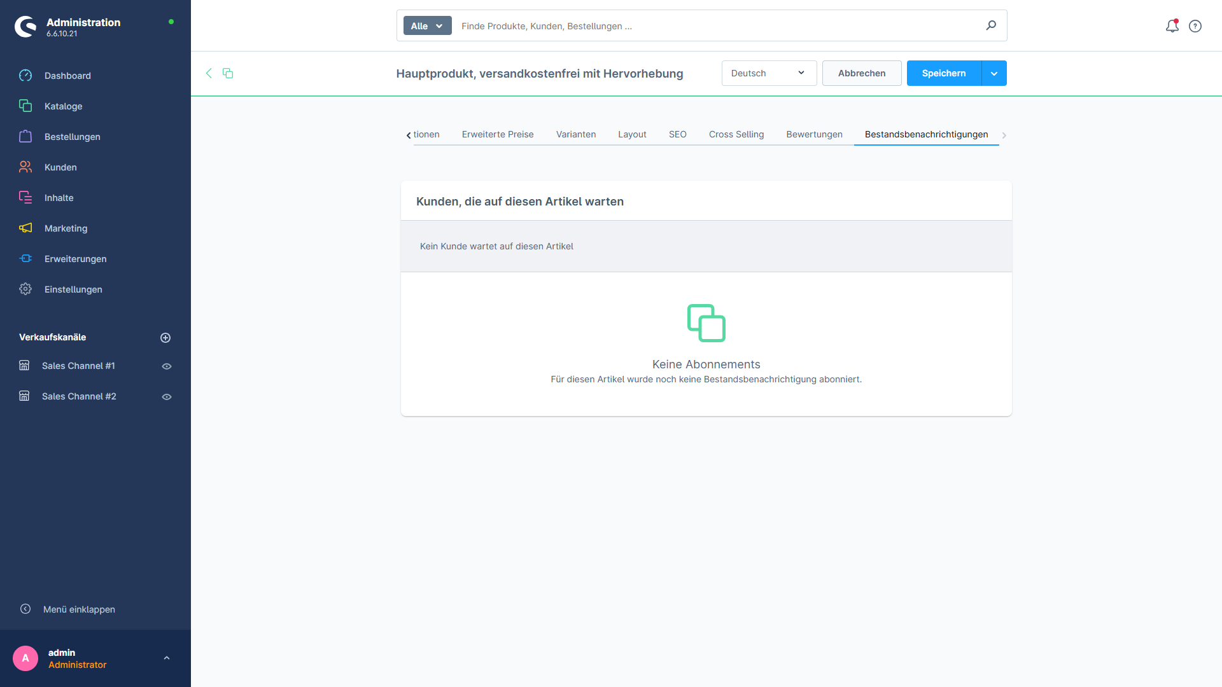Image resolution: width=1222 pixels, height=687 pixels.
Task: Click the Shopware logo icon
Action: tap(25, 27)
